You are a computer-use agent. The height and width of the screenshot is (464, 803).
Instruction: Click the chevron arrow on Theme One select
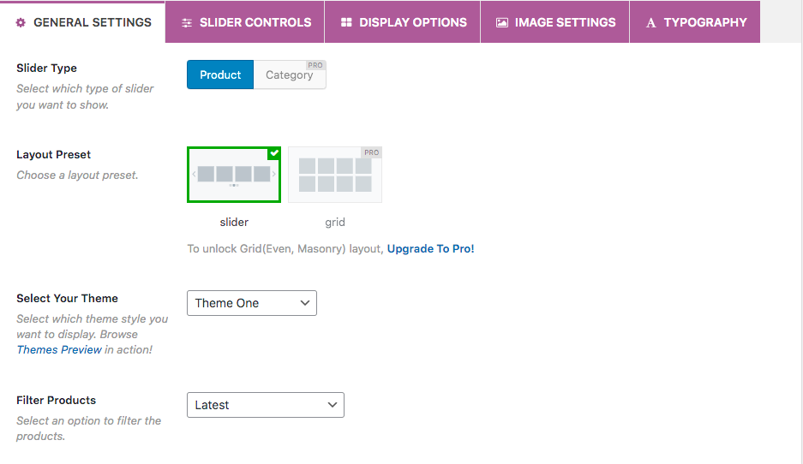click(305, 303)
